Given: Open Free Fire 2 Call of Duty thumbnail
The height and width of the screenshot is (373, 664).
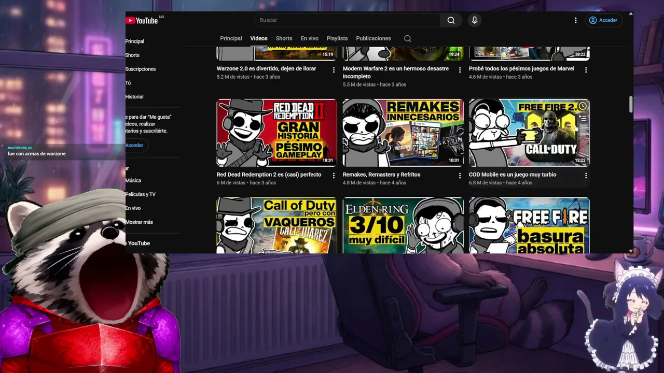Looking at the screenshot, I should pos(529,133).
